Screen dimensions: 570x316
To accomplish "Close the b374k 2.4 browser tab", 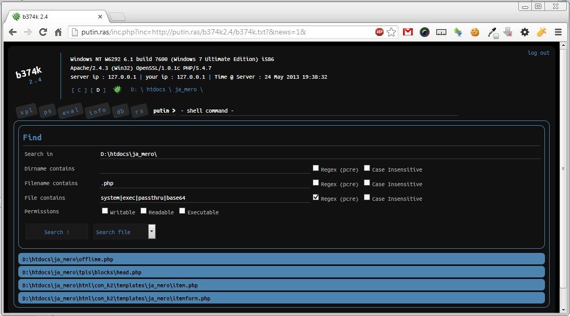I will coord(100,17).
